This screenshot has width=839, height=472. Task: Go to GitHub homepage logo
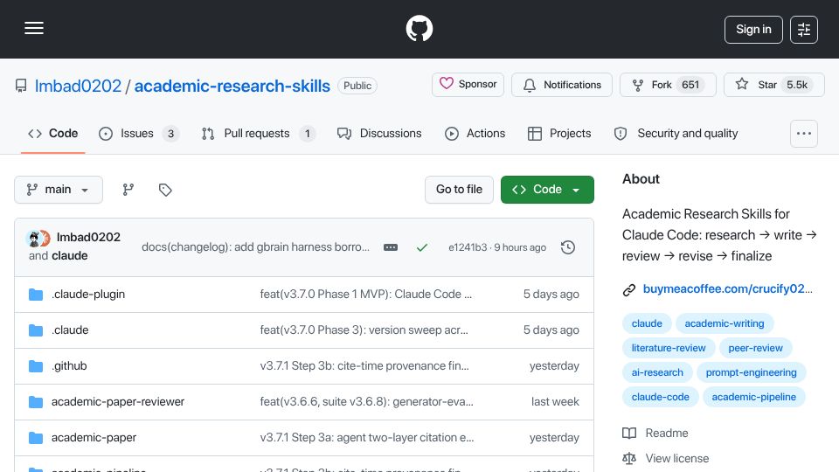point(419,28)
